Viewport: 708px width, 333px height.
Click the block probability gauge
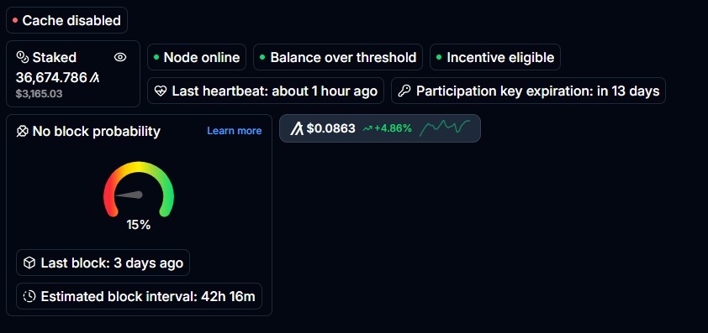(139, 190)
